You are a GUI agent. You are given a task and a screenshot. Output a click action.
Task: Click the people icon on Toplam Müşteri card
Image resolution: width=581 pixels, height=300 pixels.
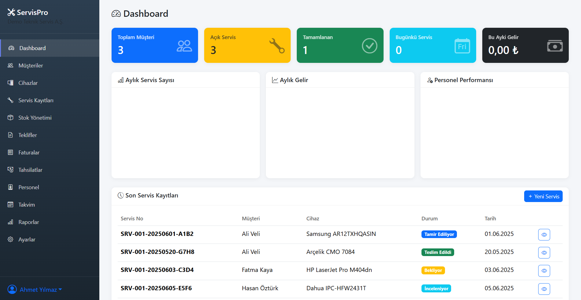[184, 46]
